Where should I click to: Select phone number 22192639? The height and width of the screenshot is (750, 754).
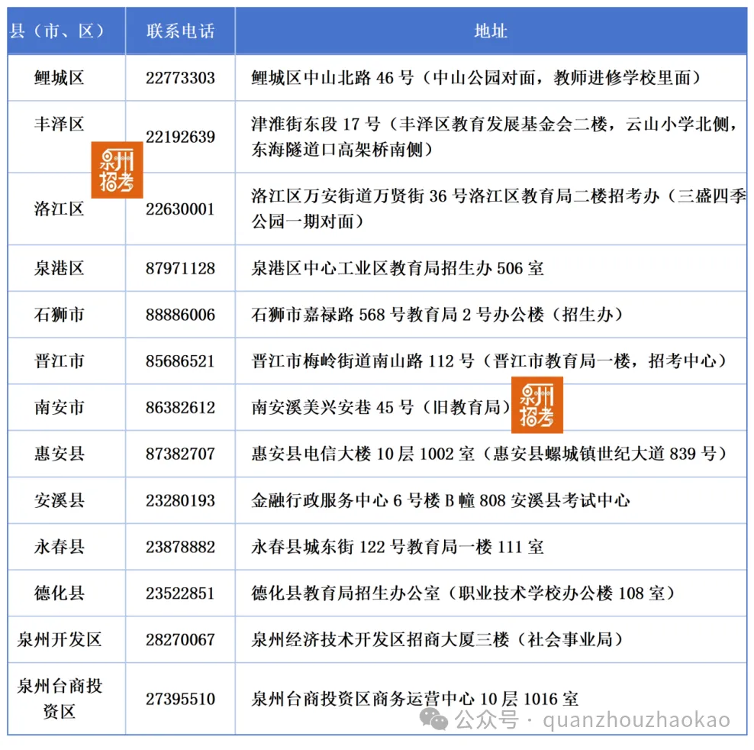[x=180, y=137]
